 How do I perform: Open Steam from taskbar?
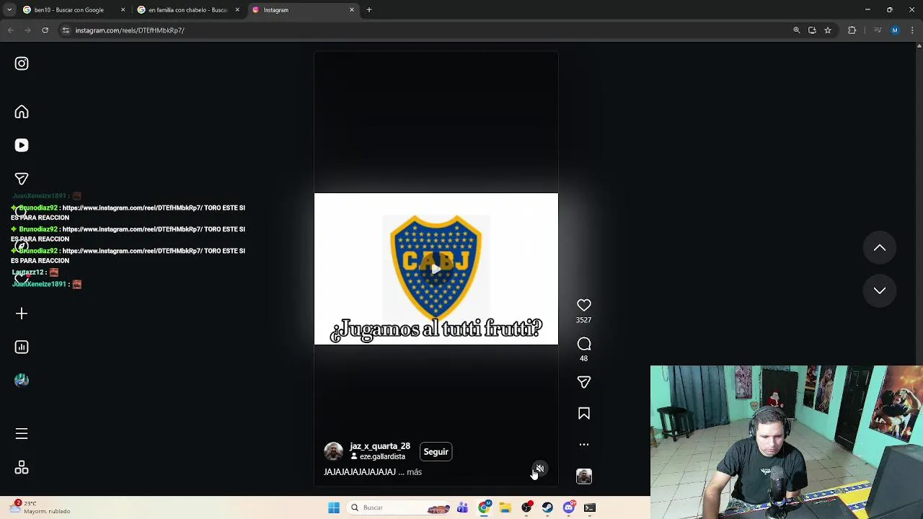(548, 508)
